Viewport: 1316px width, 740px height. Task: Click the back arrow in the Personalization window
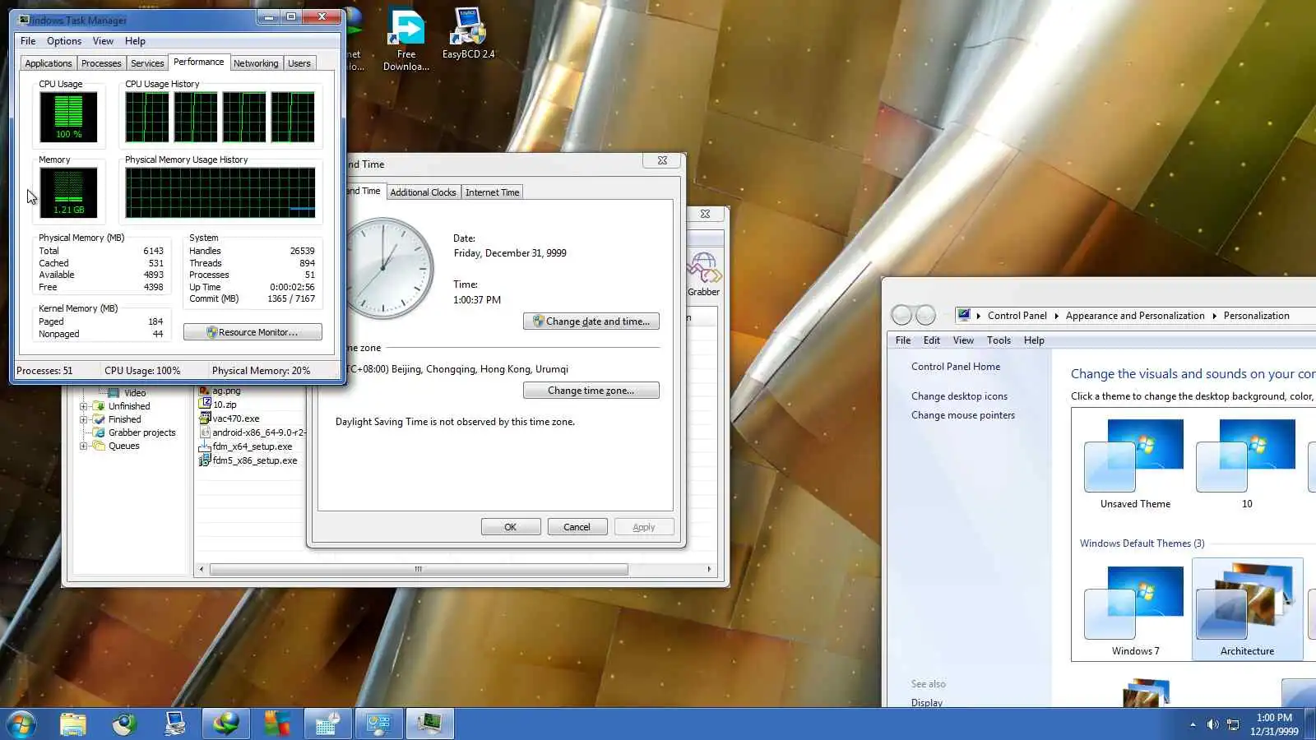point(902,315)
